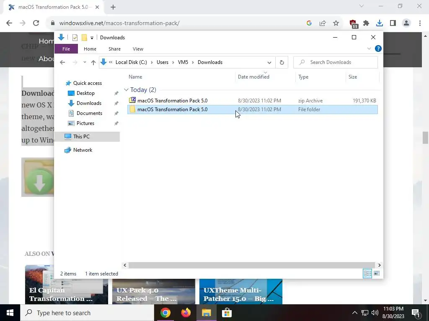
Task: Bookmark this page with the star icon
Action: [x=336, y=23]
